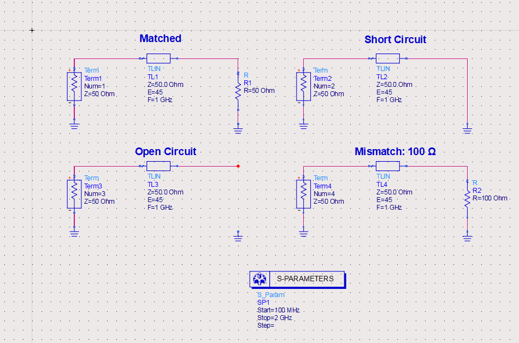The width and height of the screenshot is (519, 343).
Task: Click the red open wire endpoint
Action: [238, 167]
